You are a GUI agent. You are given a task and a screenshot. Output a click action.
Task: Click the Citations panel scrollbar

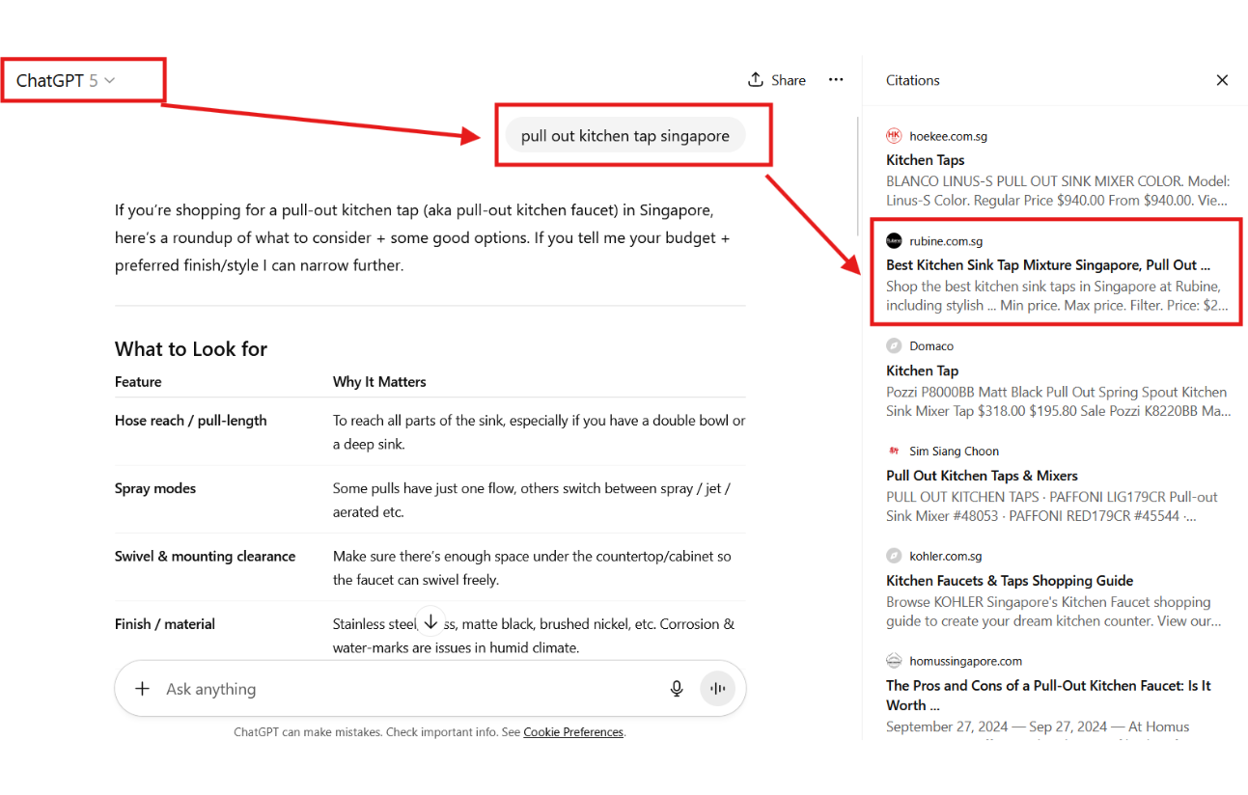(858, 174)
